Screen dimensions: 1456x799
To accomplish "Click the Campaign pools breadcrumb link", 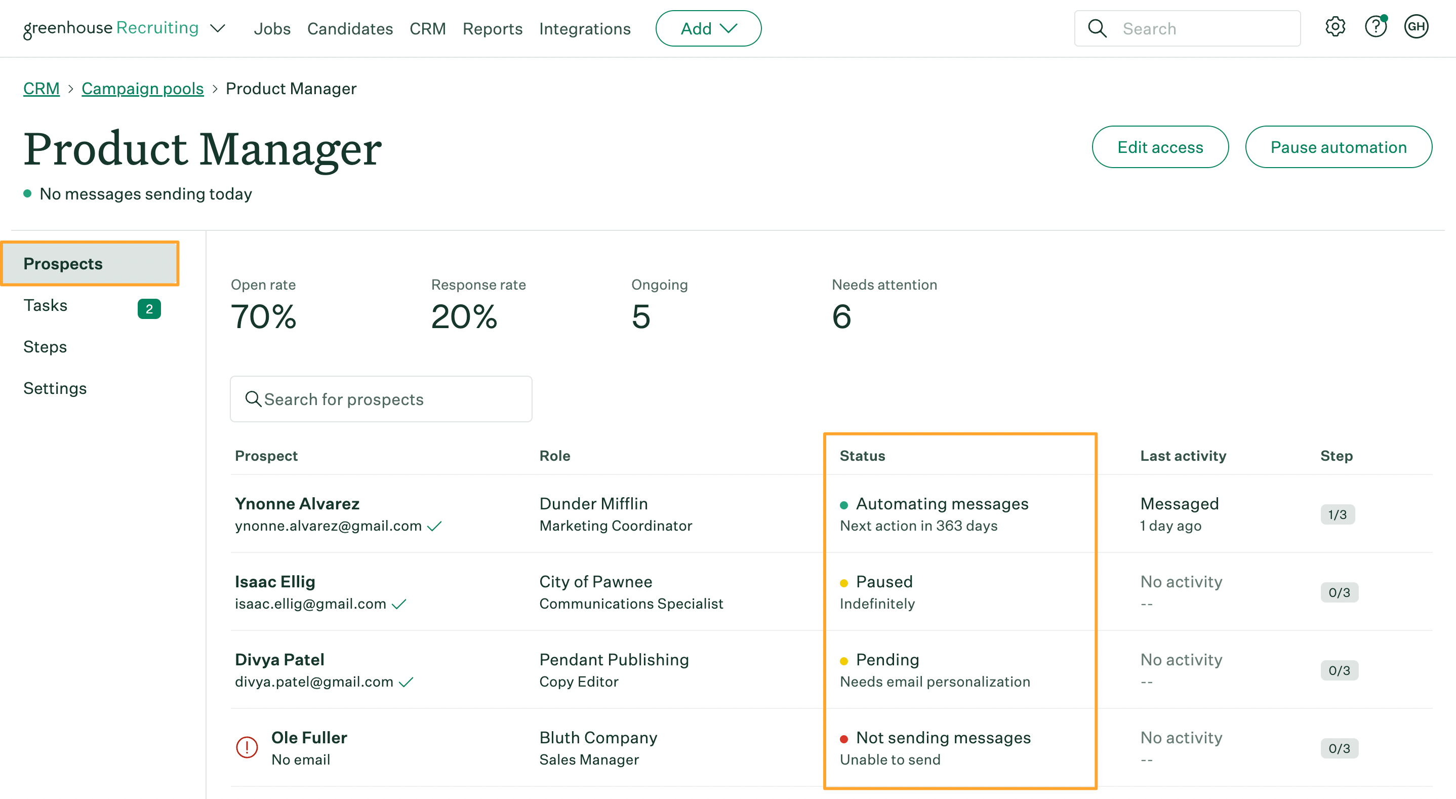I will [142, 88].
